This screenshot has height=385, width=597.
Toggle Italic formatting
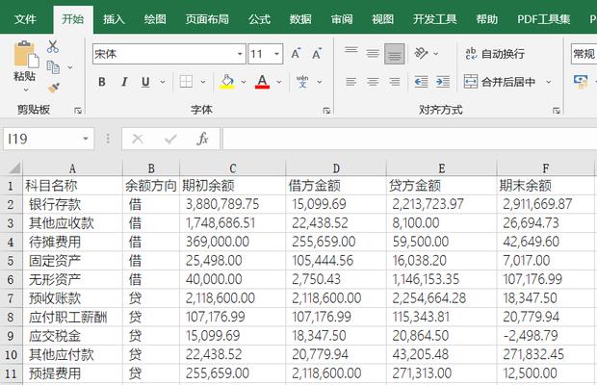click(x=124, y=82)
